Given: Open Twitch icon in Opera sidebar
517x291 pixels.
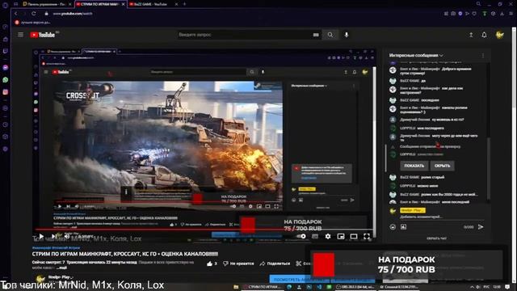Looking at the screenshot, I should pos(6,51).
